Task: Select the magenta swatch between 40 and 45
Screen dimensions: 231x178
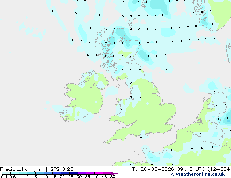Action: coord(99,173)
